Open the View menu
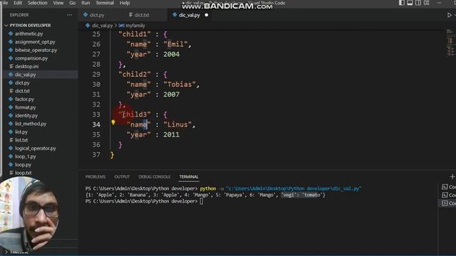Screen dimensions: 456x256 pos(58,3)
